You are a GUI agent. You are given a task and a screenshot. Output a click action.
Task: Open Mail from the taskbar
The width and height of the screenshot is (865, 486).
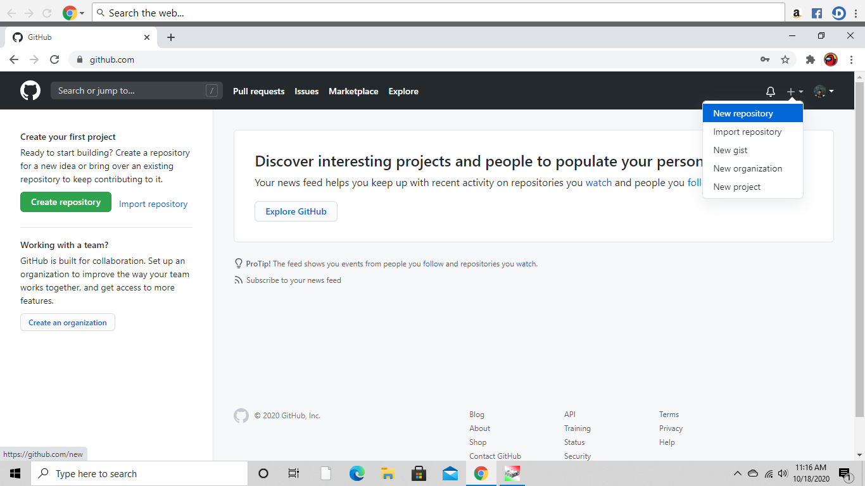click(450, 473)
